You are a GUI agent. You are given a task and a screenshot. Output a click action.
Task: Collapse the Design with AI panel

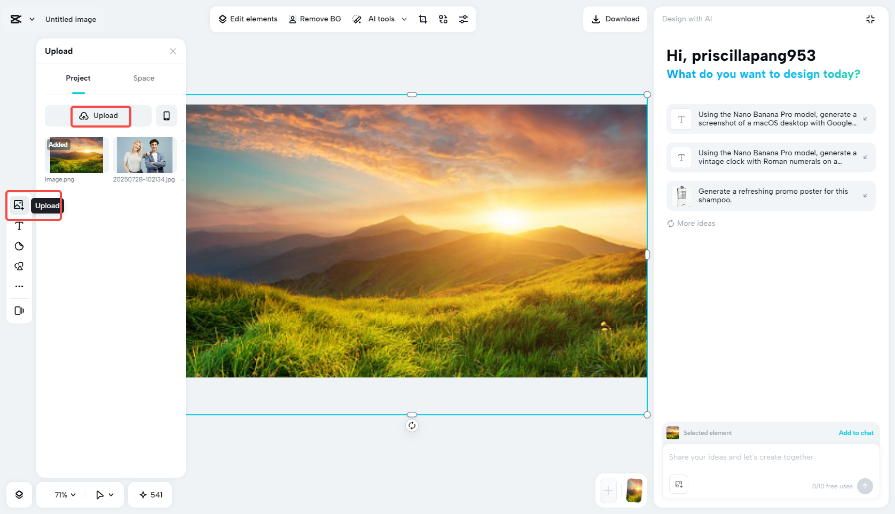click(x=870, y=19)
